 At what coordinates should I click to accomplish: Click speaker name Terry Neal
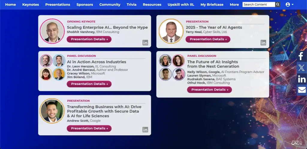click(x=194, y=32)
